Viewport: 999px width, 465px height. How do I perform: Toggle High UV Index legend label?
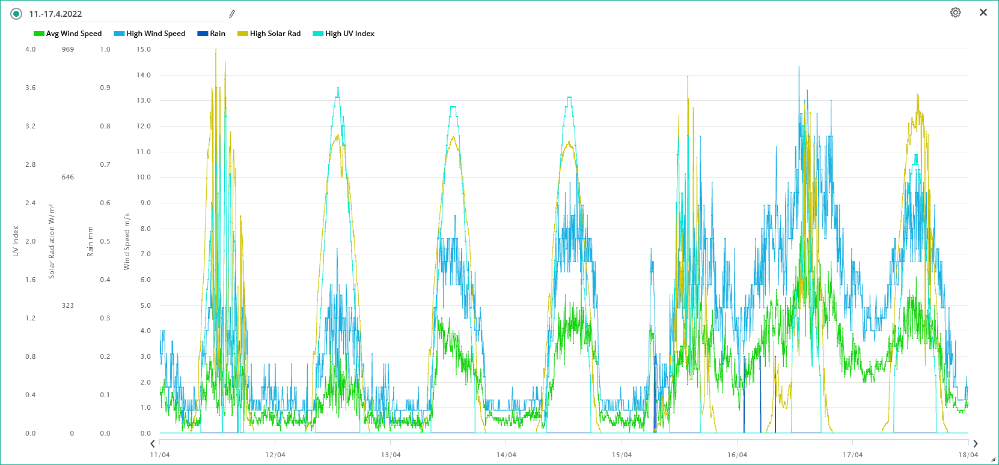(x=350, y=34)
